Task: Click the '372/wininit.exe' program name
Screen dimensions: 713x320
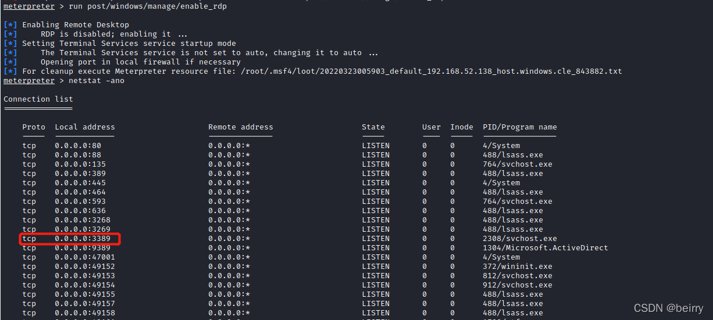Action: tap(518, 266)
